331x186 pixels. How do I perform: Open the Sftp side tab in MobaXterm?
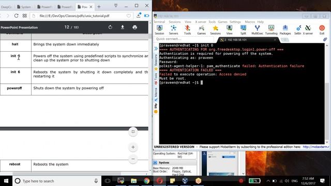click(156, 108)
